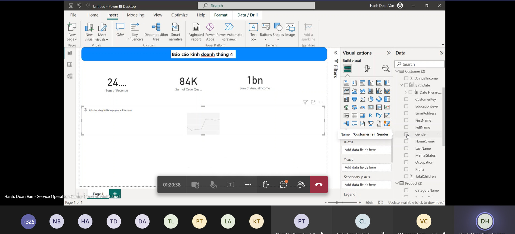
Task: Add a new report page with plus button
Action: 115,194
